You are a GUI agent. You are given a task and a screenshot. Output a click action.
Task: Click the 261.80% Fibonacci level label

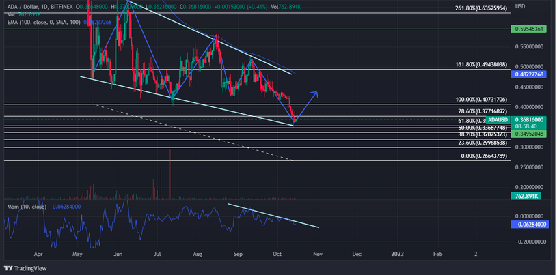coord(480,10)
